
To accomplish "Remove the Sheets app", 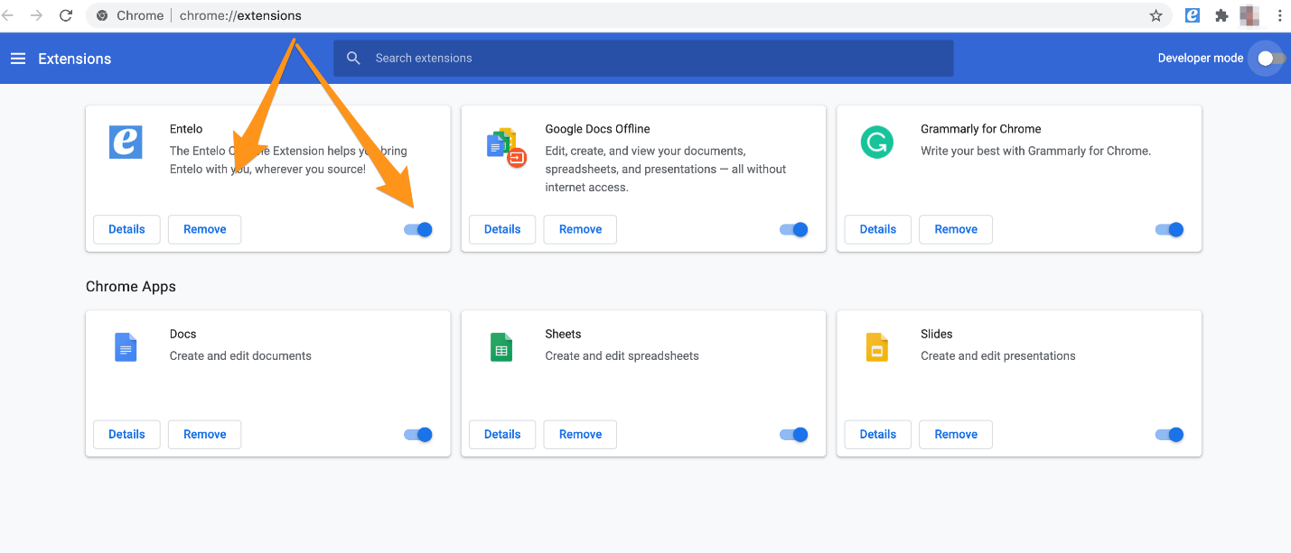I will tap(581, 435).
